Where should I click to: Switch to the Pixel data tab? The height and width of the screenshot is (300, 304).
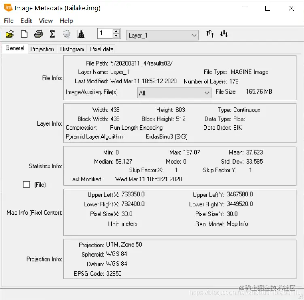click(x=102, y=49)
